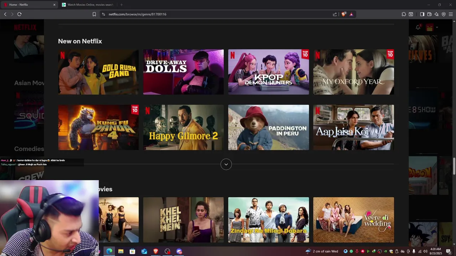Click the share page icon

(335, 14)
